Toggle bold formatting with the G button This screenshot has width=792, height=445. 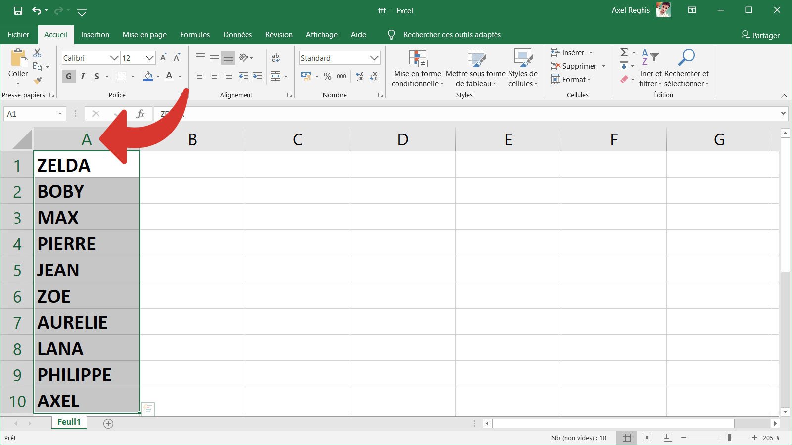click(x=68, y=76)
